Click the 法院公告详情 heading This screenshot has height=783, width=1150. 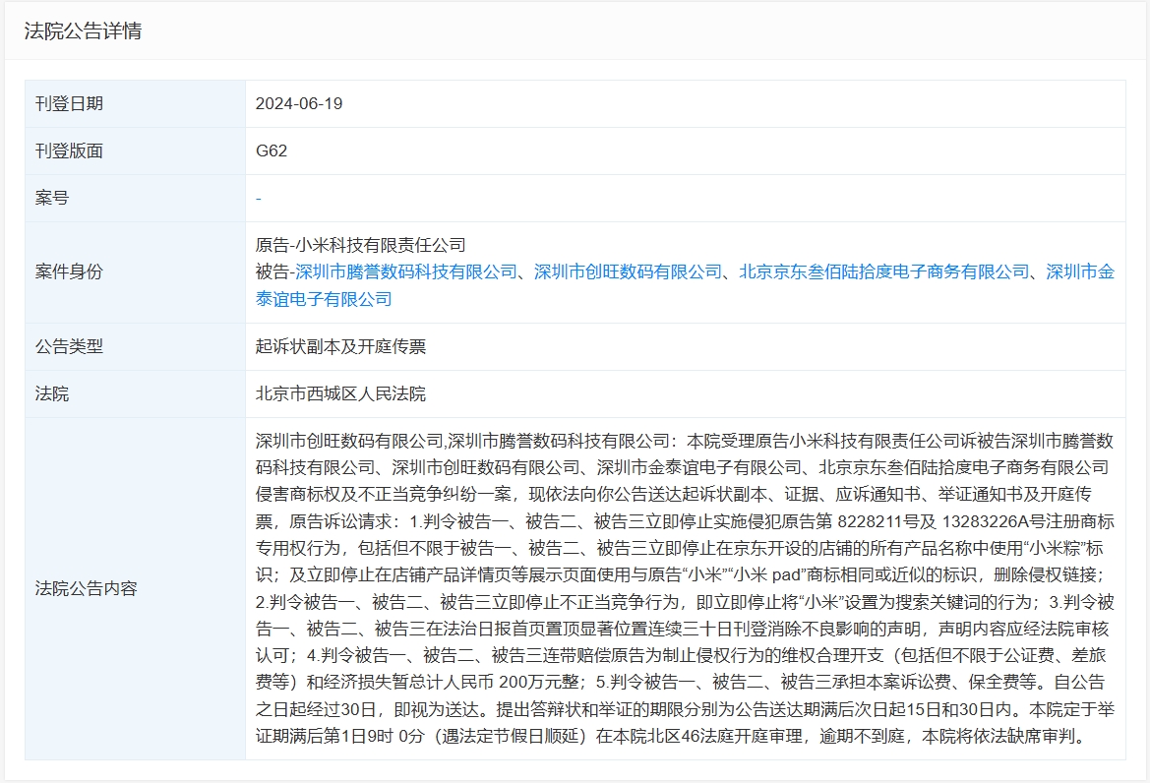coord(83,30)
